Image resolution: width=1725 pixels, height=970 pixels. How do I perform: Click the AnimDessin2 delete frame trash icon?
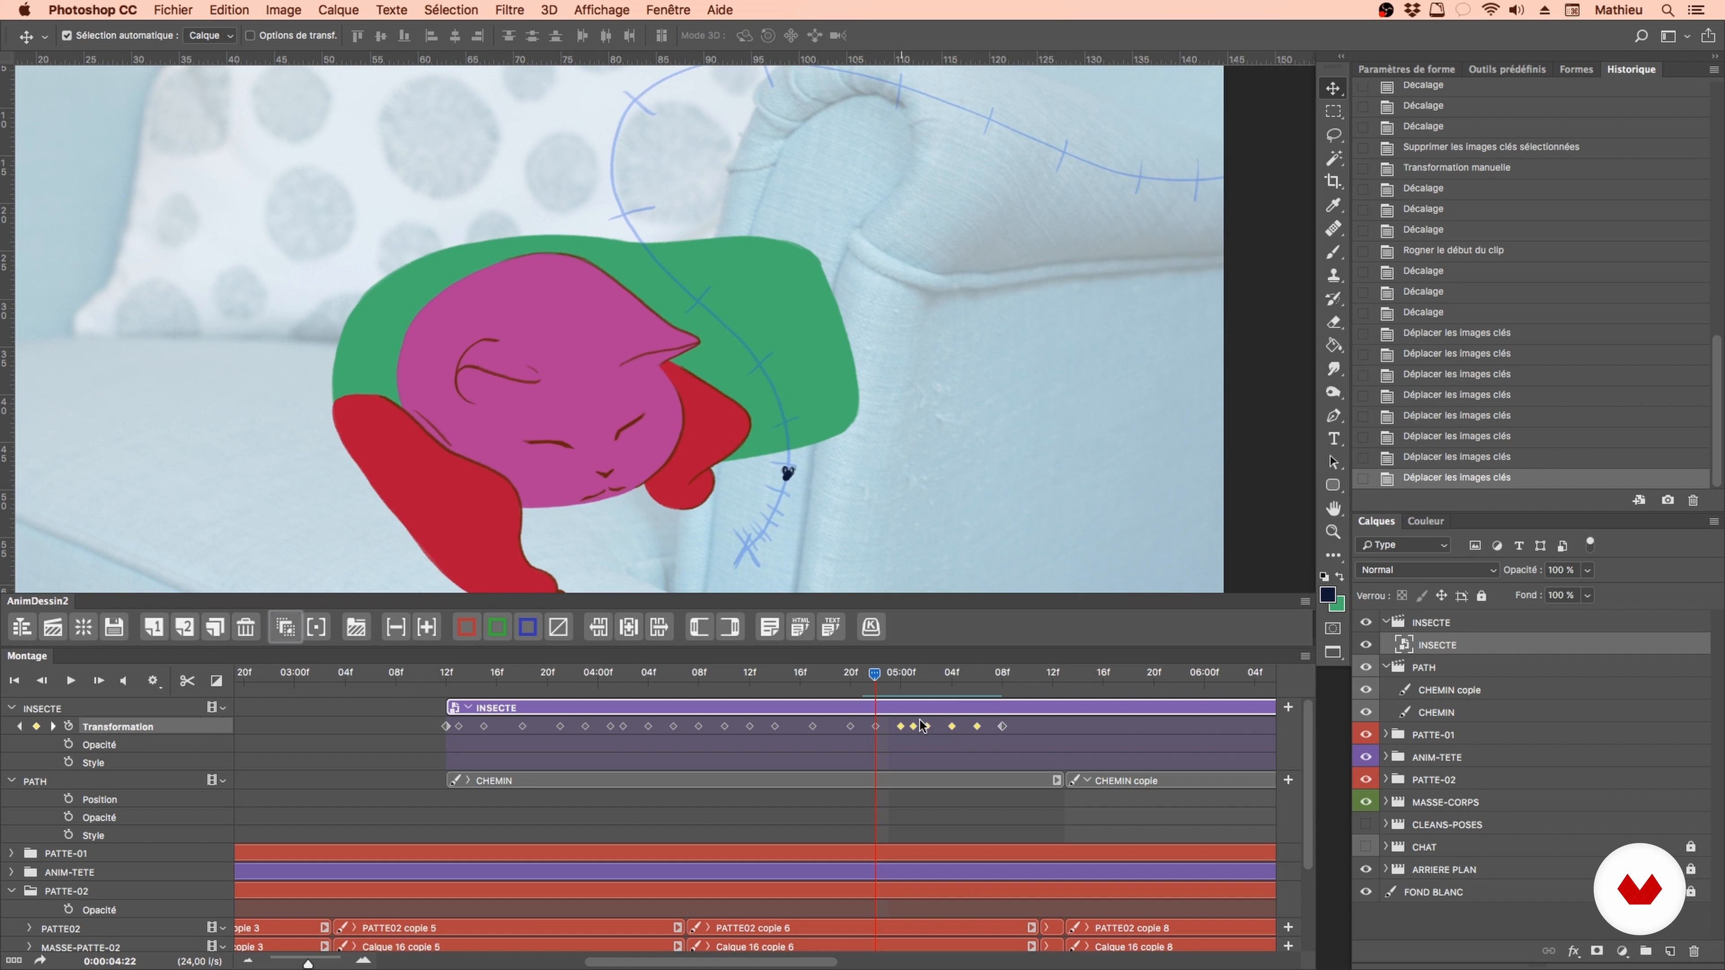[246, 627]
